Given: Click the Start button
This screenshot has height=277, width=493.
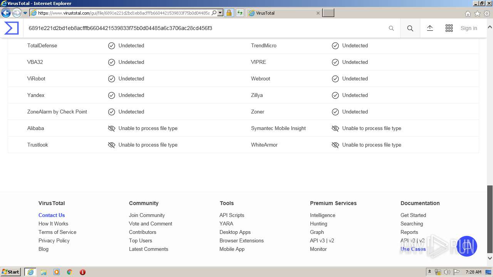Looking at the screenshot, I should 11,272.
